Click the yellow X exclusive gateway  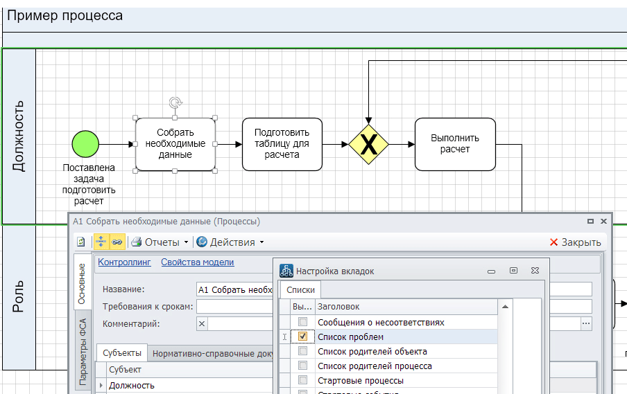point(368,144)
